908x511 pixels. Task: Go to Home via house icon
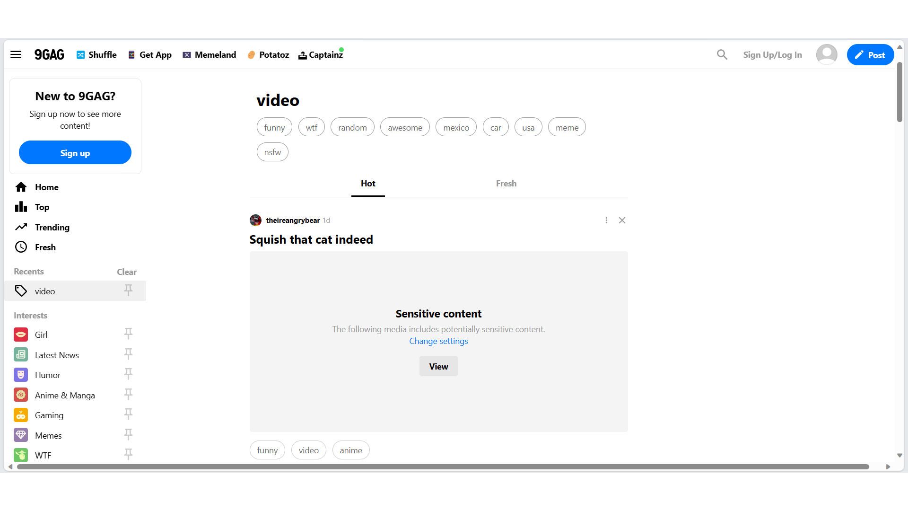tap(21, 187)
